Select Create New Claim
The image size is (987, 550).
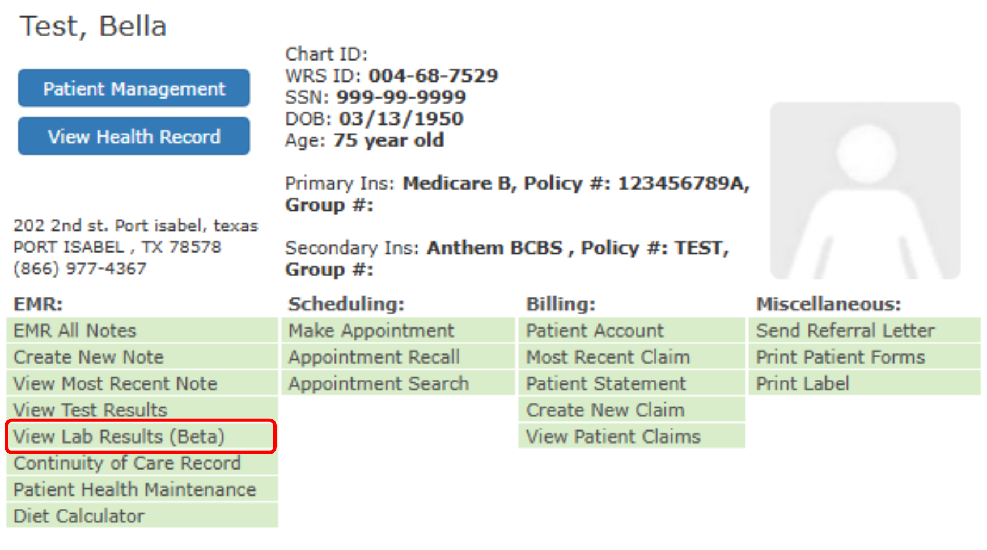[x=605, y=410]
